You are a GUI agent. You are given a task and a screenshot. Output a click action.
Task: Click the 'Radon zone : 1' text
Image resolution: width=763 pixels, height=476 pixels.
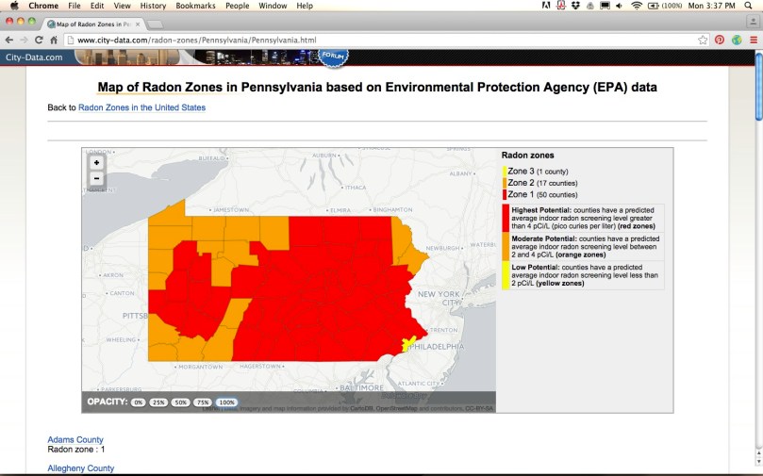click(x=75, y=450)
